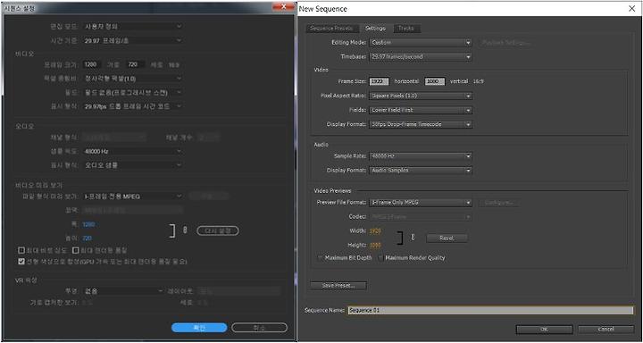643x343 pixels.
Task: Uncheck the 선형 색상으로 합성 checkbox
Action: [21, 262]
